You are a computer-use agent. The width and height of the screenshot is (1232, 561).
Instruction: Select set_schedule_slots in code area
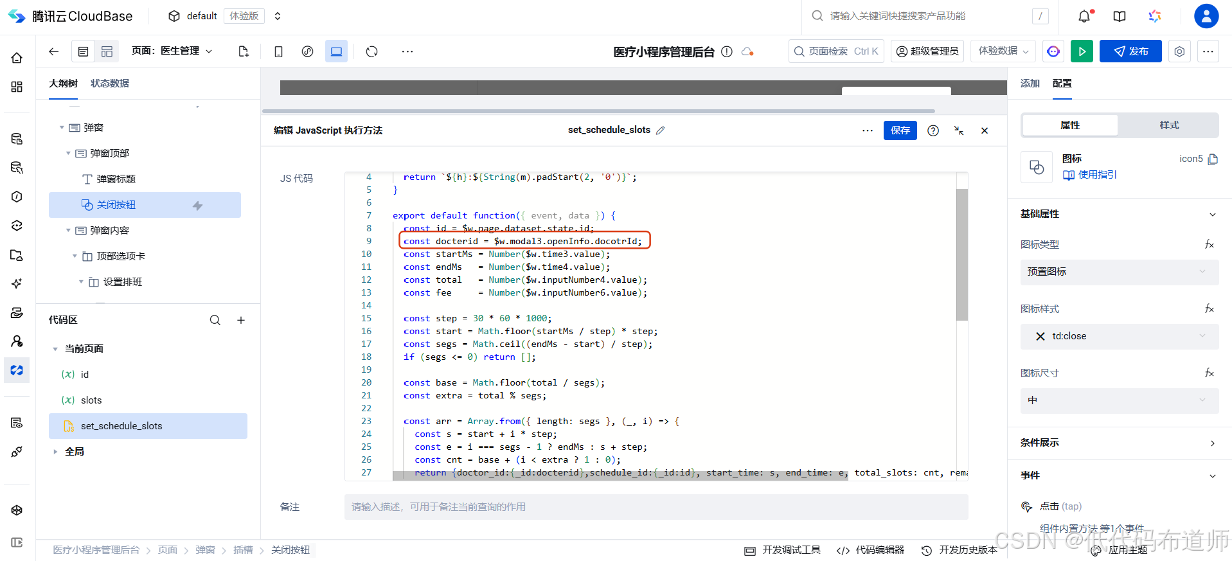coord(148,426)
